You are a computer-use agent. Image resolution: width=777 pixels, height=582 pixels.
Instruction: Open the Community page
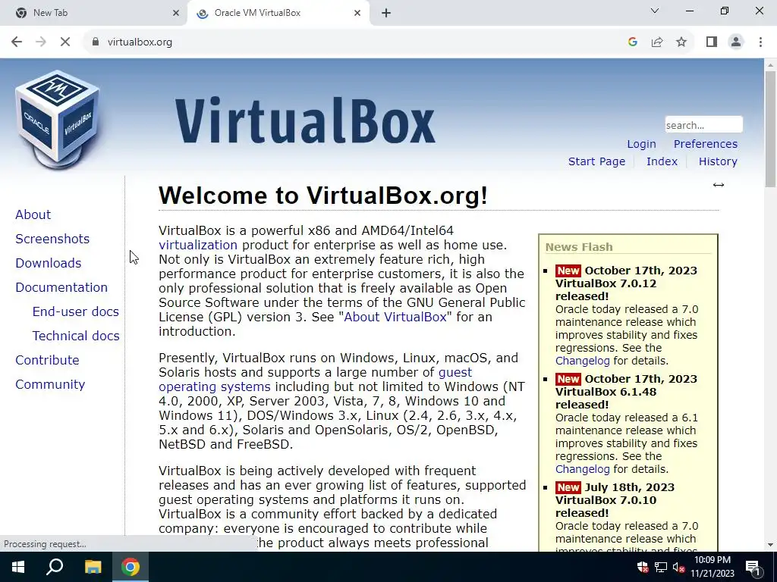coord(50,384)
